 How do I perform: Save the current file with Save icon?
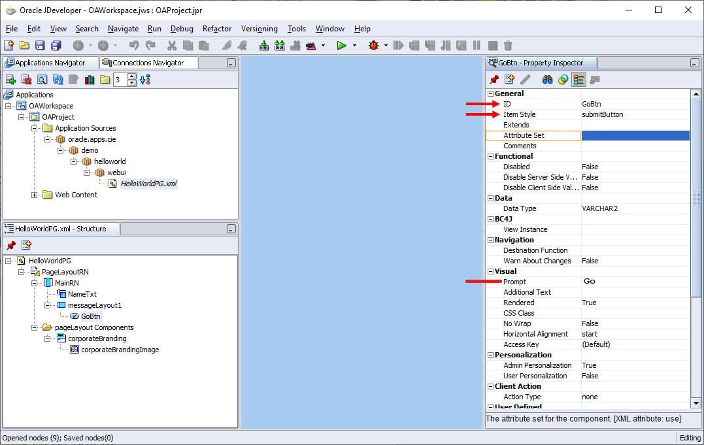click(x=40, y=45)
